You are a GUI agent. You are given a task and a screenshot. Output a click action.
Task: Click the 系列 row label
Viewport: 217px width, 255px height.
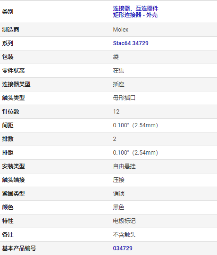(8, 43)
